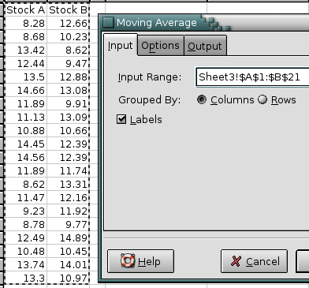Open the Output tab

(205, 46)
